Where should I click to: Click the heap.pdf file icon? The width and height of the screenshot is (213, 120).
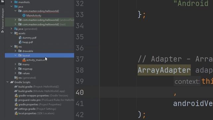(20, 42)
